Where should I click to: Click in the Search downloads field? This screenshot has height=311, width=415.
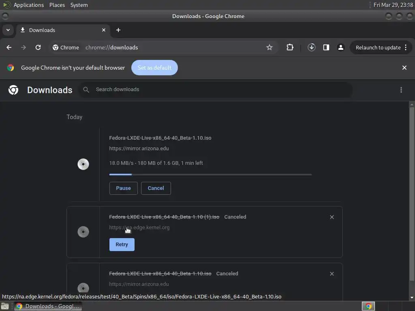coord(216,89)
